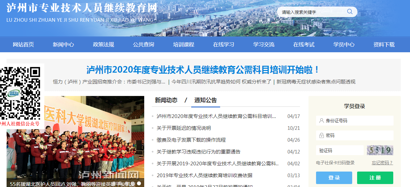Viewport: 410px width, 187px height.
Task: Click the captcha image 5519
Action: coord(380,151)
